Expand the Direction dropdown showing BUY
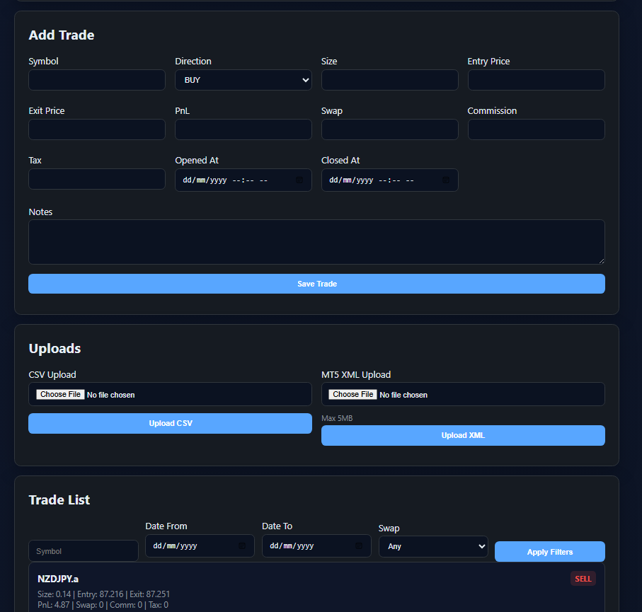 click(x=243, y=80)
